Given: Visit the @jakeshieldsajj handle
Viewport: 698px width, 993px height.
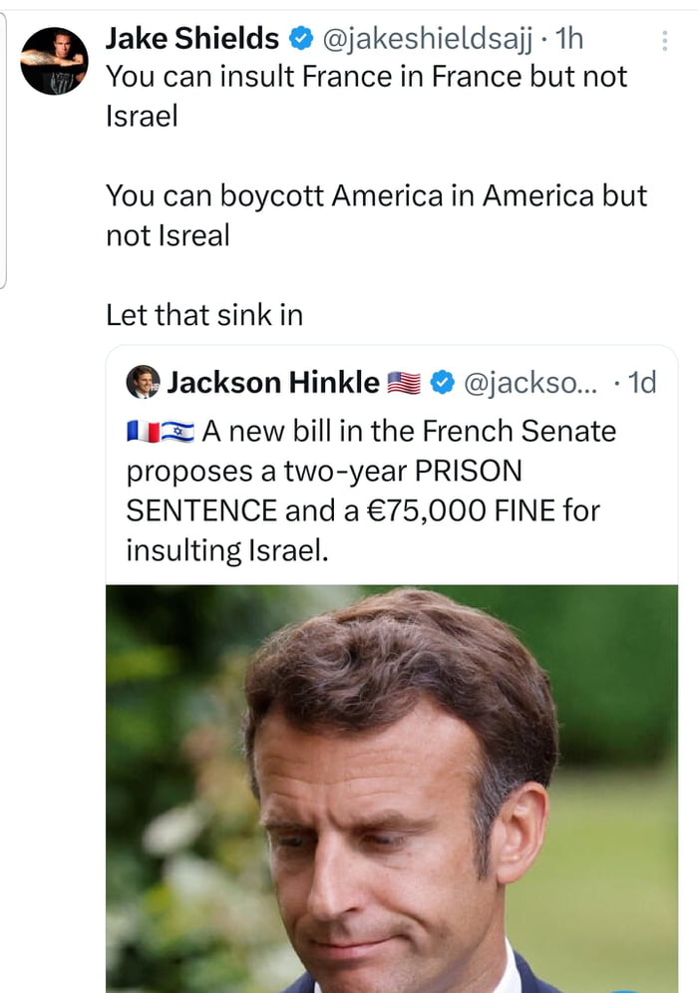Looking at the screenshot, I should point(424,40).
